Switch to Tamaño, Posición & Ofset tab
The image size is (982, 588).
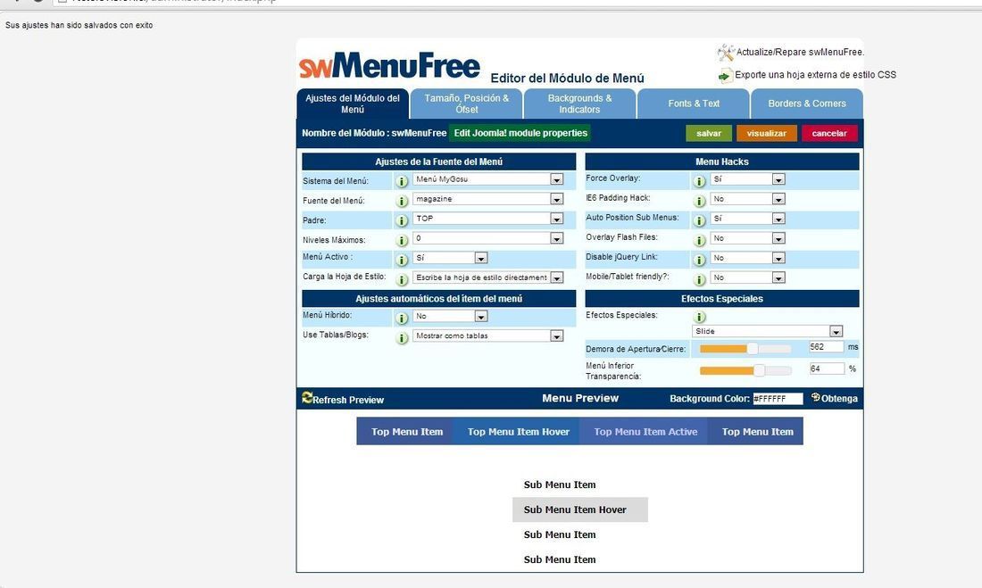pyautogui.click(x=467, y=104)
